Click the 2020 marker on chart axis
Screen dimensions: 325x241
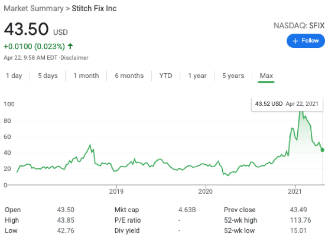point(206,191)
